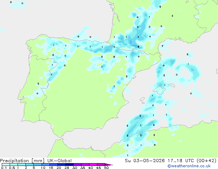Screen dimensions: 218x169
Task: Click the 0.5–1 mm legend color swatch
Action: 14,165
